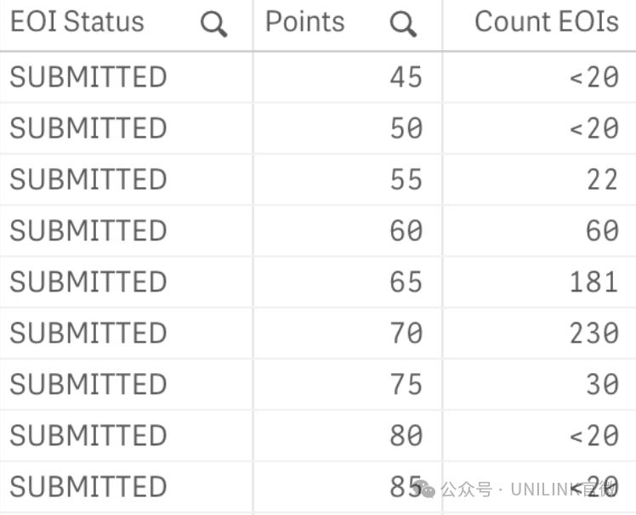Select the Points value 50
Image resolution: width=636 pixels, height=515 pixels.
pos(406,128)
